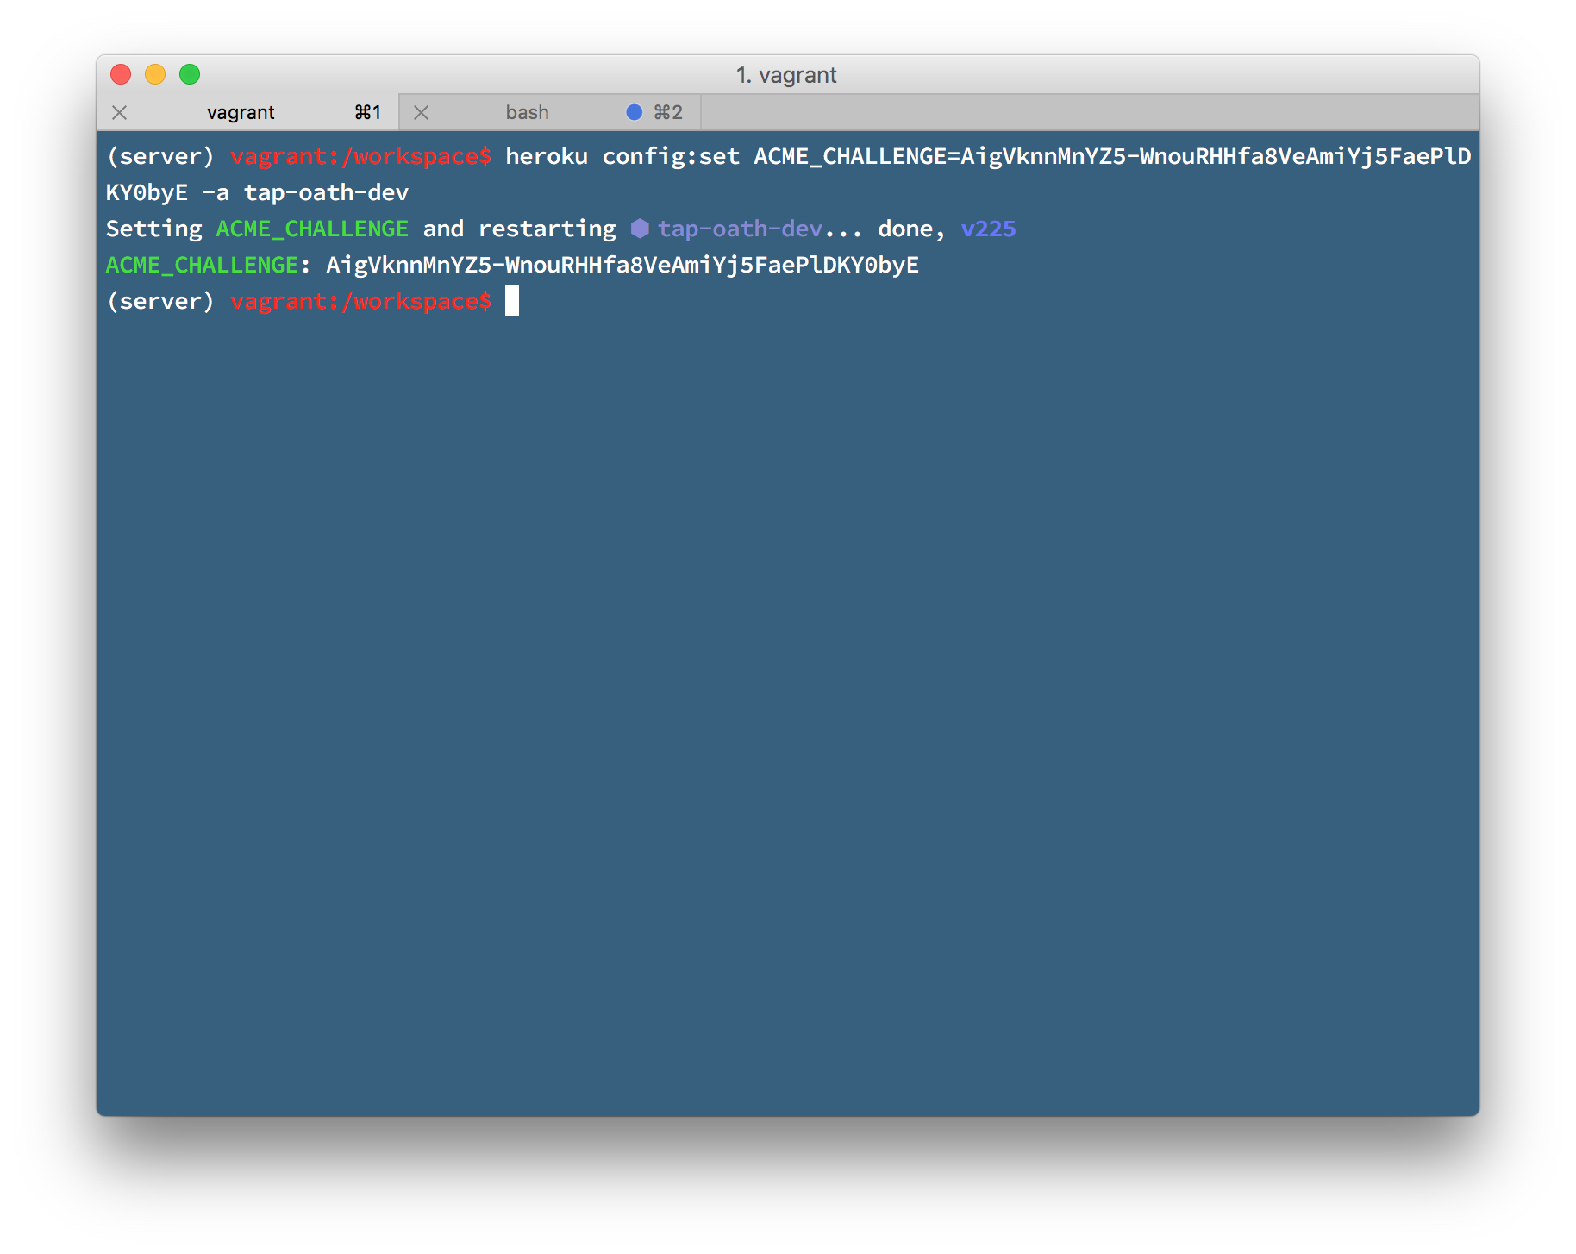Click the purple hexagon icon before tap-oath-dev
The height and width of the screenshot is (1254, 1576).
coord(639,229)
